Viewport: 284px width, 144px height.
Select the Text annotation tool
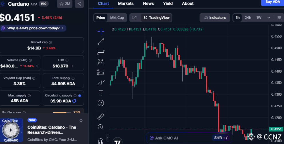pyautogui.click(x=101, y=93)
